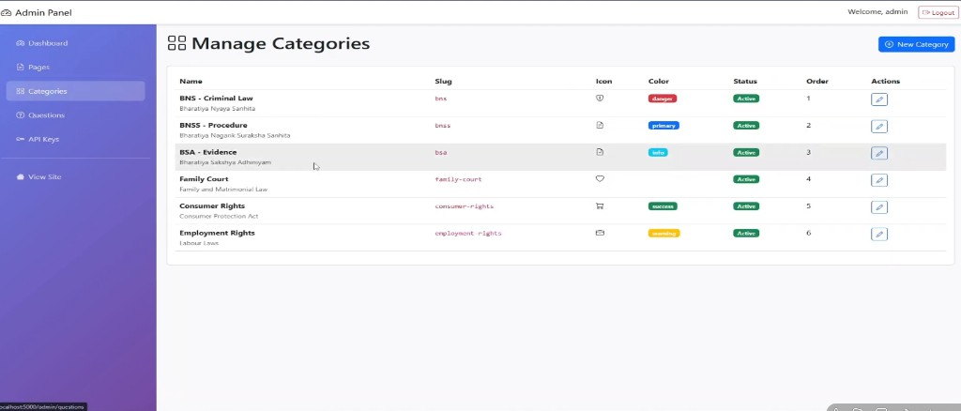Click the New Category button
This screenshot has height=411, width=961.
[x=916, y=44]
